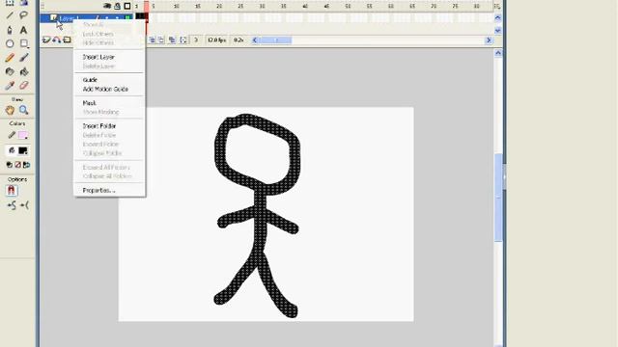Select the Zoom magnifier tool
Screen dimensions: 618x347
pos(23,110)
